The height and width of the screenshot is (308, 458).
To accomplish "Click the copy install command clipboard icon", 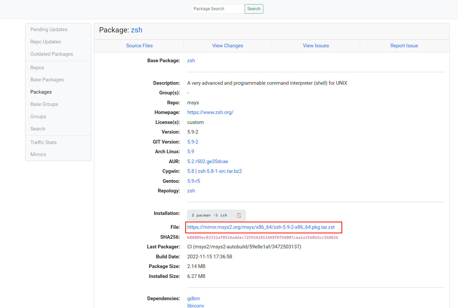I will click(x=239, y=215).
